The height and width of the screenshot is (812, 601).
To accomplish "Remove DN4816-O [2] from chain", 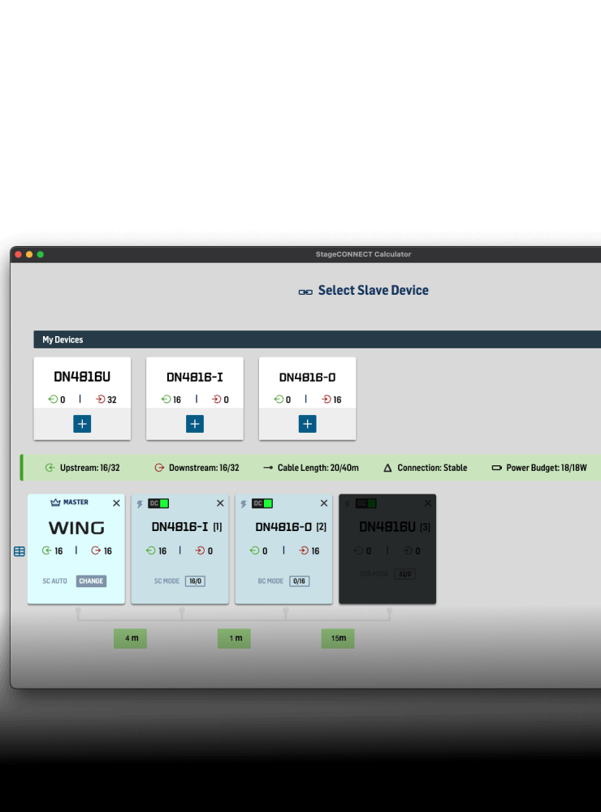I will click(x=324, y=503).
